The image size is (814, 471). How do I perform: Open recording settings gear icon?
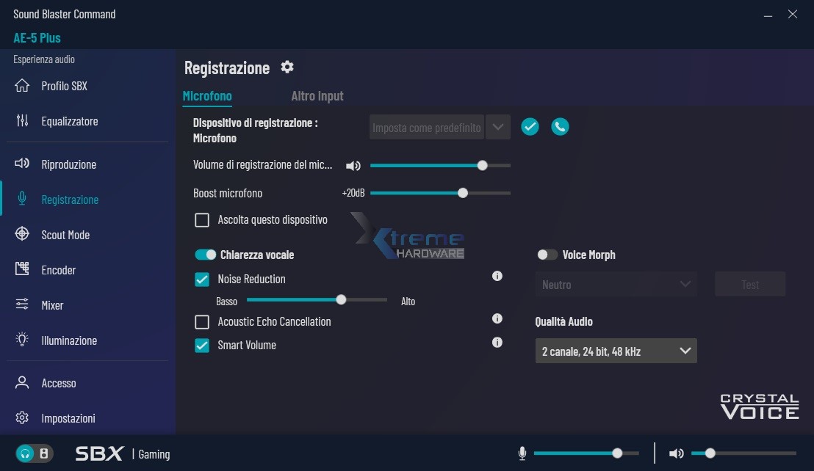coord(287,67)
